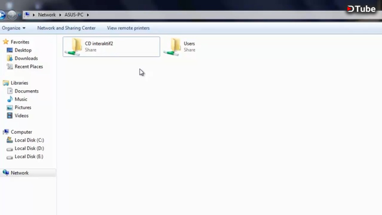This screenshot has height=215, width=382.
Task: Open Recent Places in the sidebar
Action: point(29,66)
